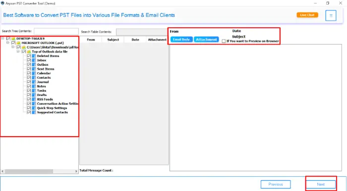Click the Notes folder icon
This screenshot has height=191, width=347.
pos(34,86)
